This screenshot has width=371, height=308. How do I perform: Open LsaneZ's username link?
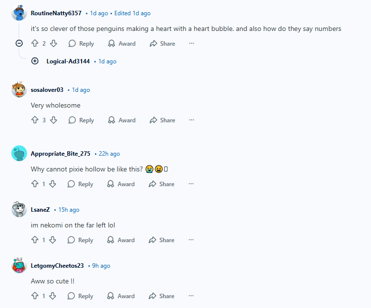40,210
